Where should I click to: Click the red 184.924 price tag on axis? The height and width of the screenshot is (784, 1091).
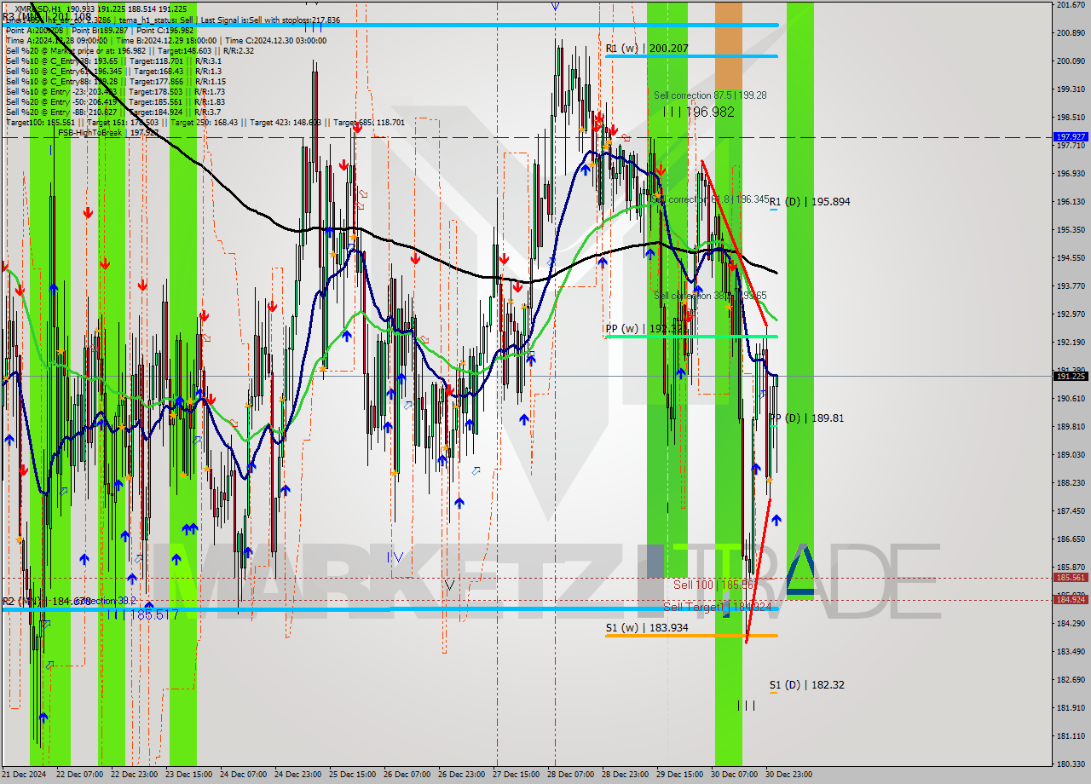pyautogui.click(x=1071, y=599)
